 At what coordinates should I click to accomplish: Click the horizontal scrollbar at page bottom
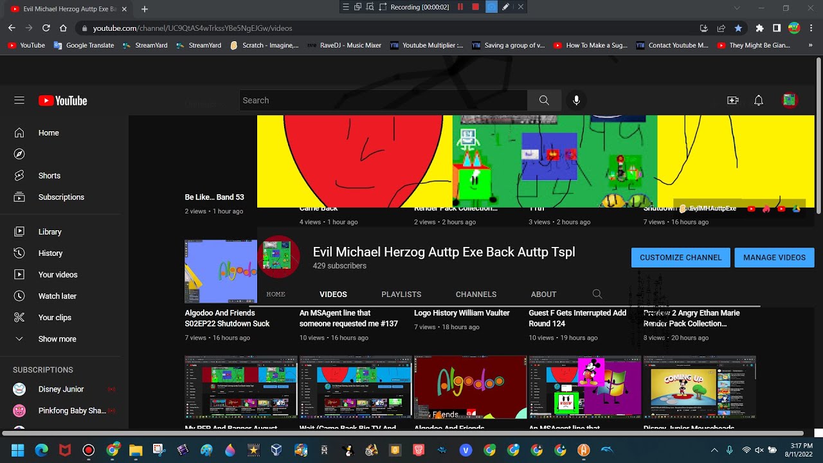pos(402,433)
